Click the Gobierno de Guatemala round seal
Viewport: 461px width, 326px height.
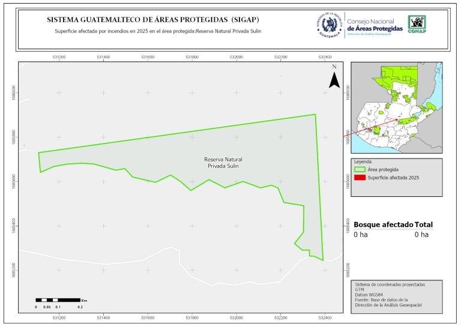pyautogui.click(x=329, y=27)
